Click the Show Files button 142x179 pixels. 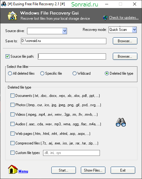(x=93, y=170)
